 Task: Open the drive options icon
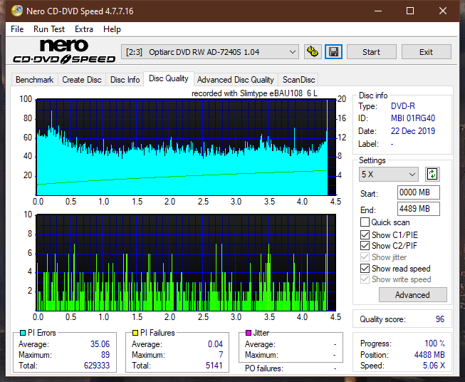pyautogui.click(x=313, y=52)
